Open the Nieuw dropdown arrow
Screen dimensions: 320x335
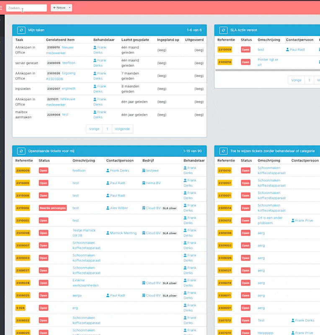[x=70, y=8]
